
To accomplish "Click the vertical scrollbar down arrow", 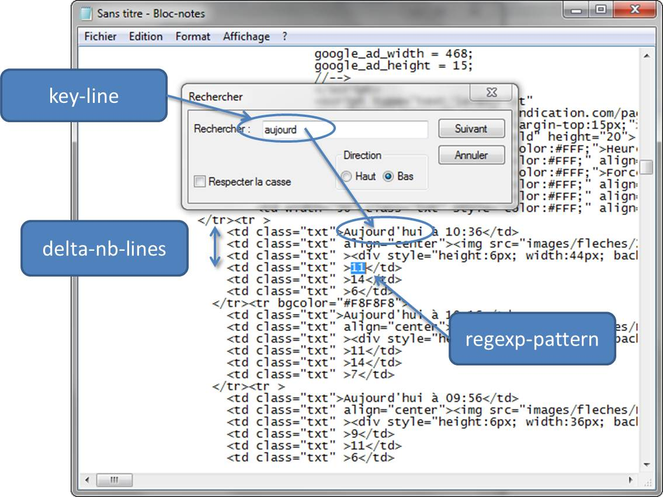I will coord(646,464).
